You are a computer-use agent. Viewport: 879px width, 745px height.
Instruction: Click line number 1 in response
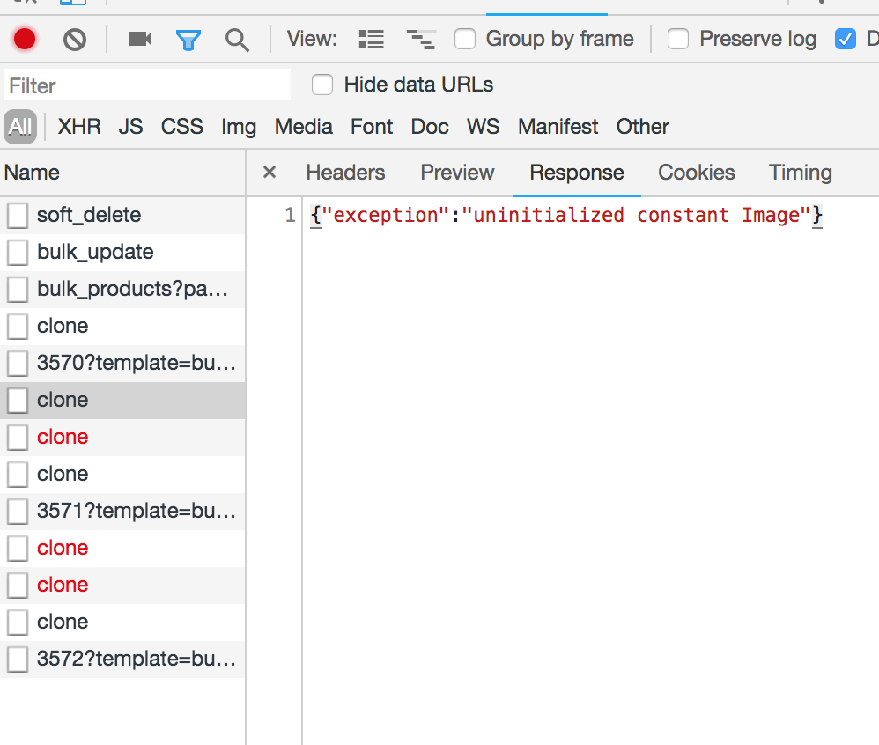pos(290,215)
